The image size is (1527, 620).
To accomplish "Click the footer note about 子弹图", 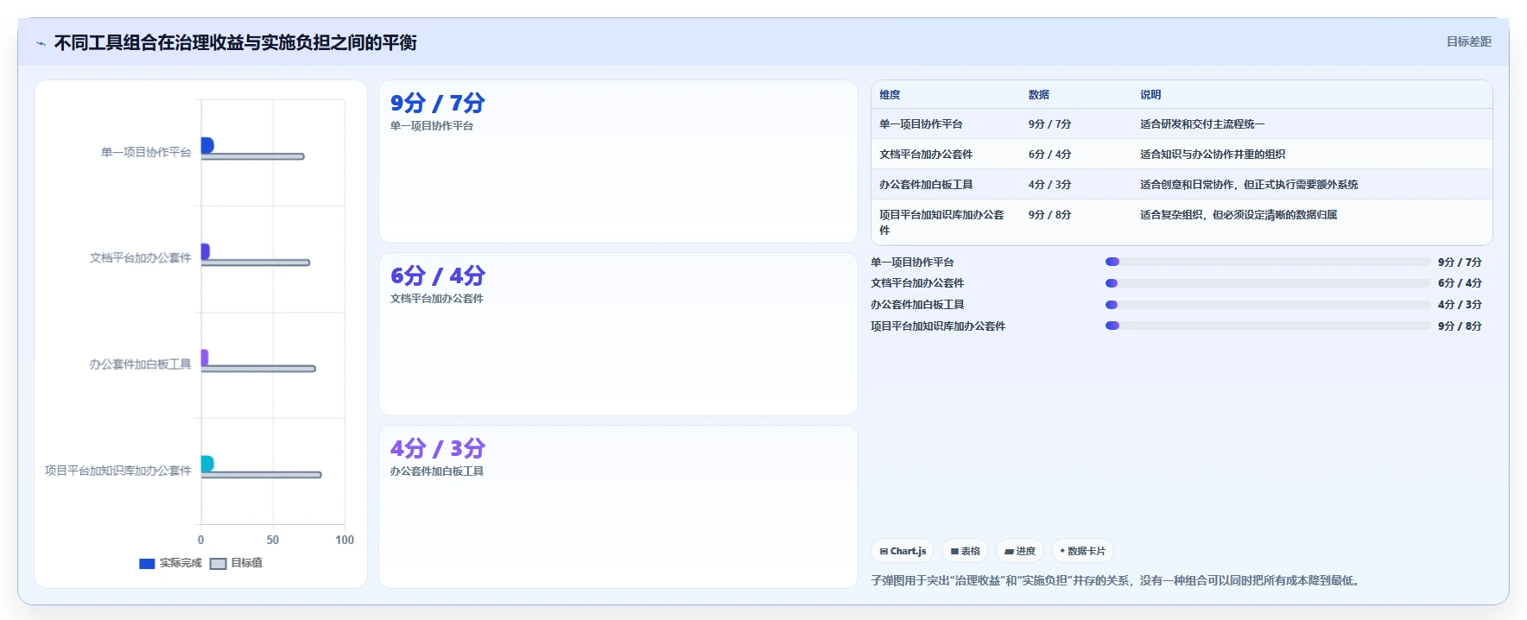I will pyautogui.click(x=1118, y=581).
